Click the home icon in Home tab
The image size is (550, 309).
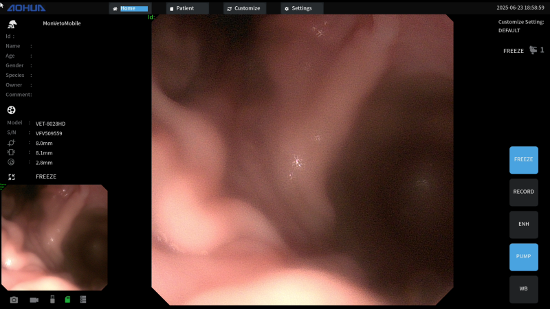[115, 9]
